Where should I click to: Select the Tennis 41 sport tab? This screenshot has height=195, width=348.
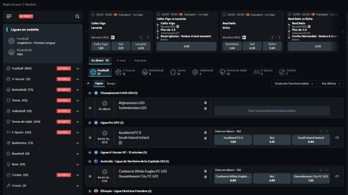tap(178, 72)
